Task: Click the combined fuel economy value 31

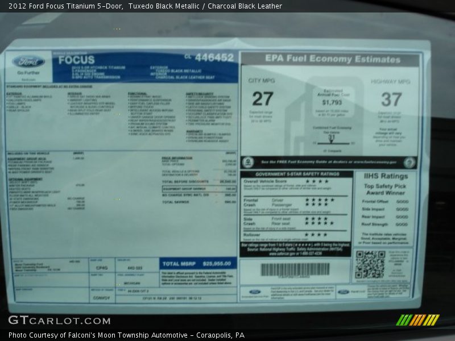Action: 332,138
